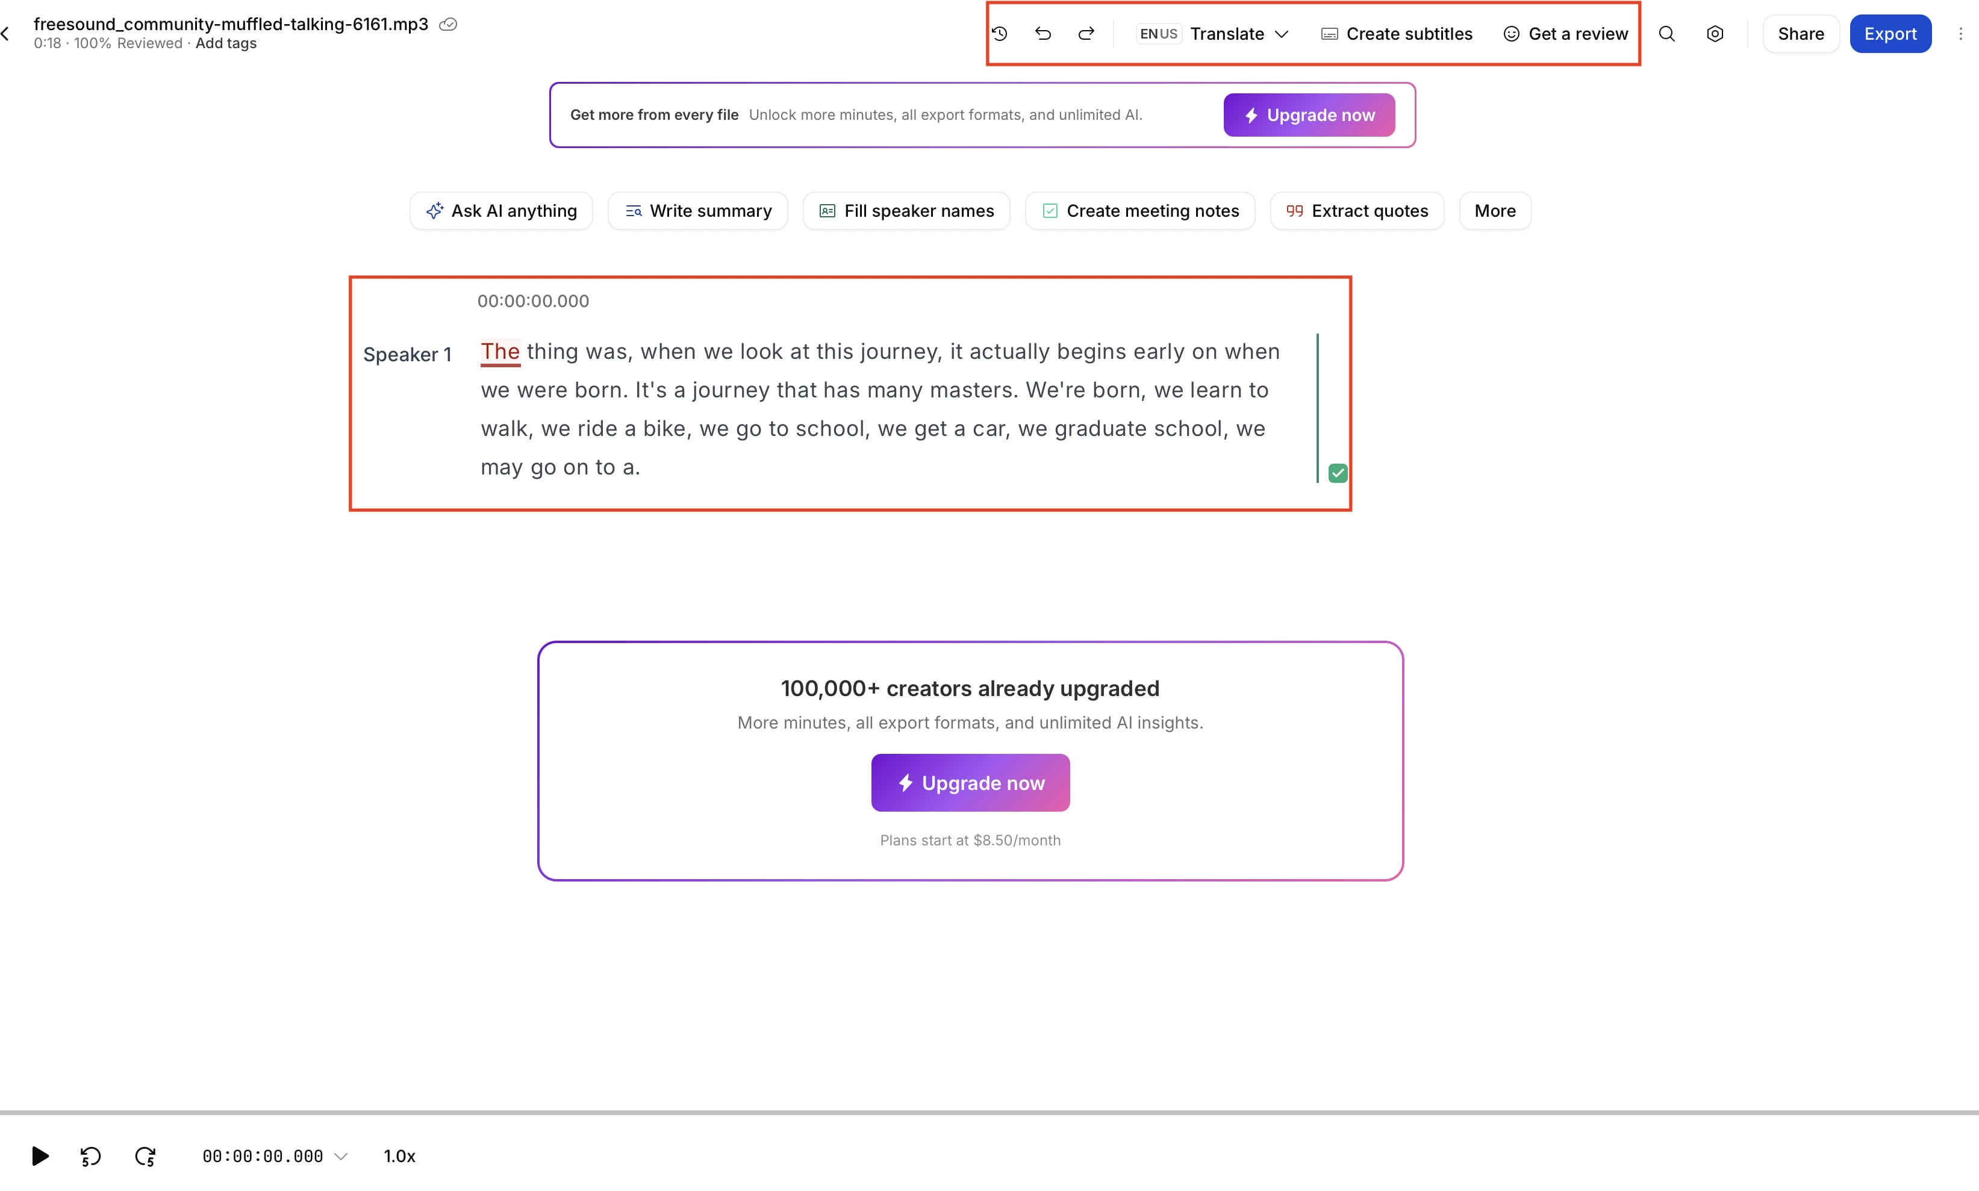Redo the last edit
This screenshot has height=1191, width=1979.
tap(1086, 34)
